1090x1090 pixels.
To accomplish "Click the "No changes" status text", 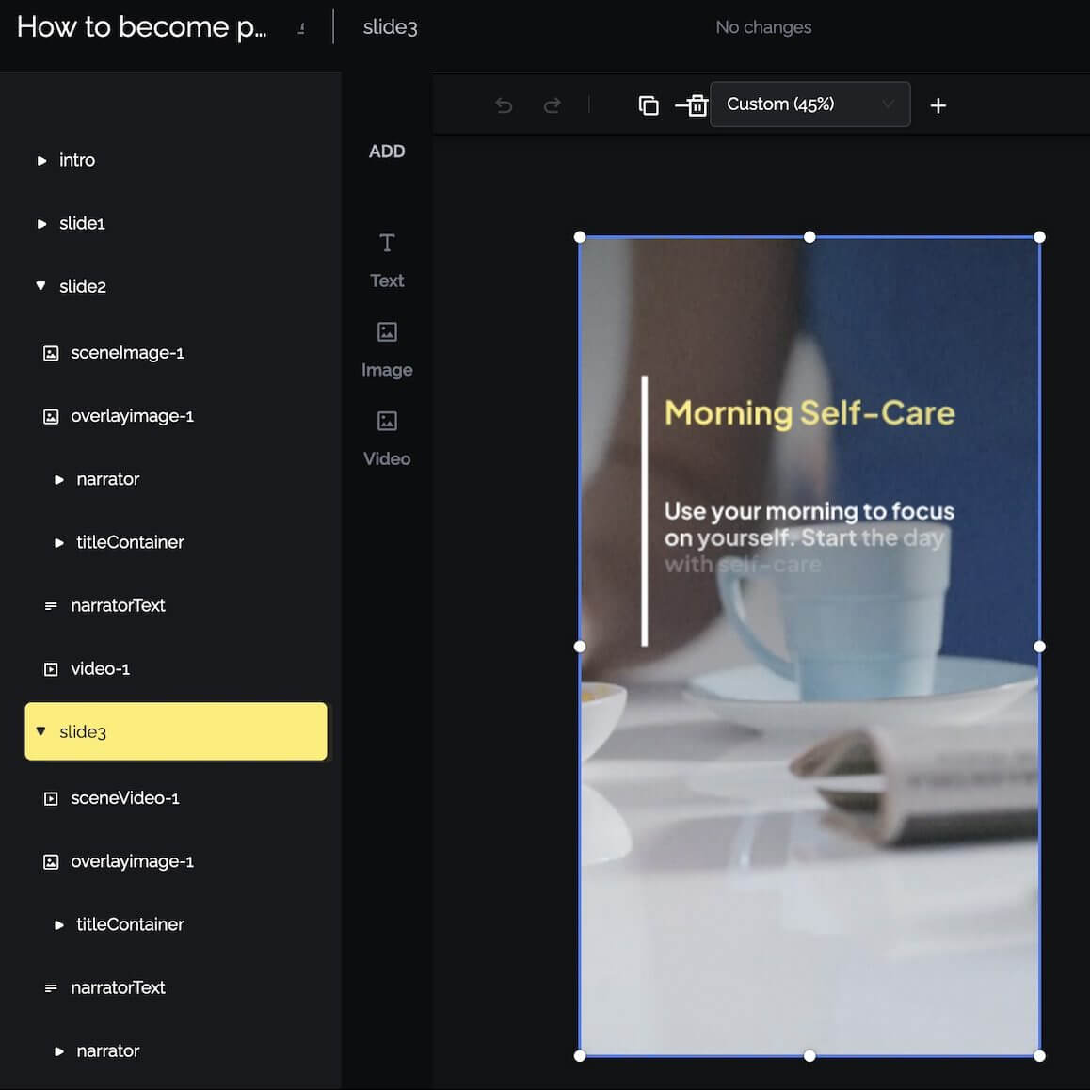I will [763, 27].
